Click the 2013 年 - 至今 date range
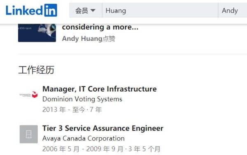247x155 pixels. 64,110
